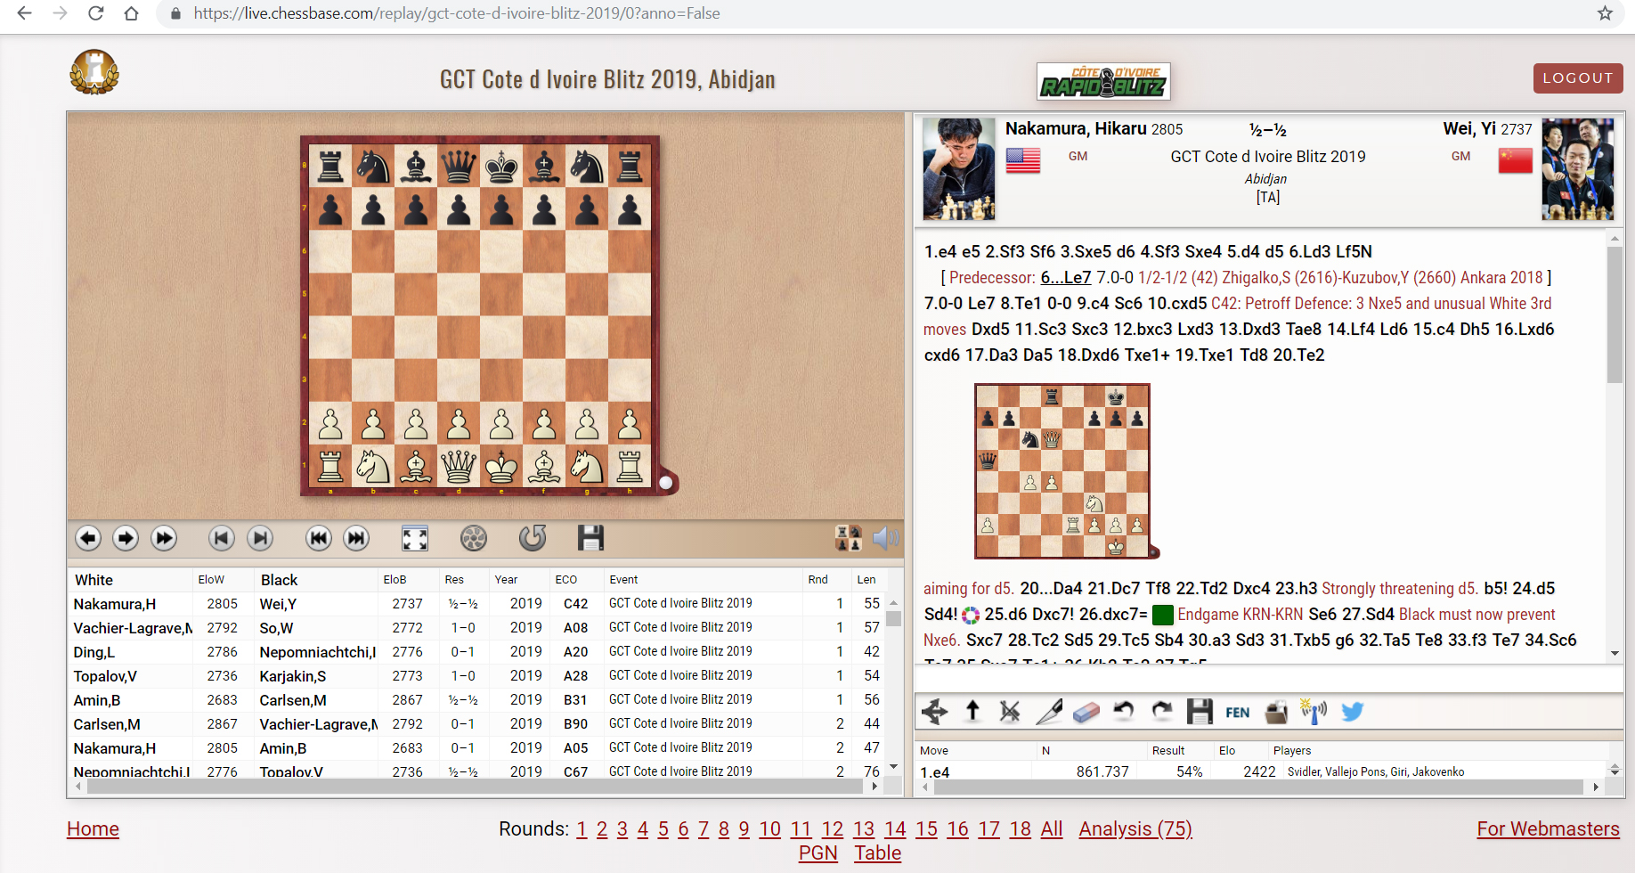Click the LOGOUT button
The width and height of the screenshot is (1635, 873).
(1577, 78)
